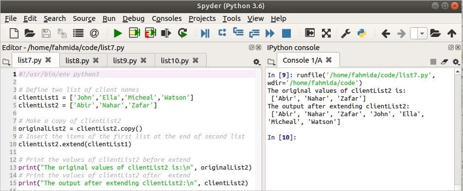Click the working directory path field

point(414,34)
